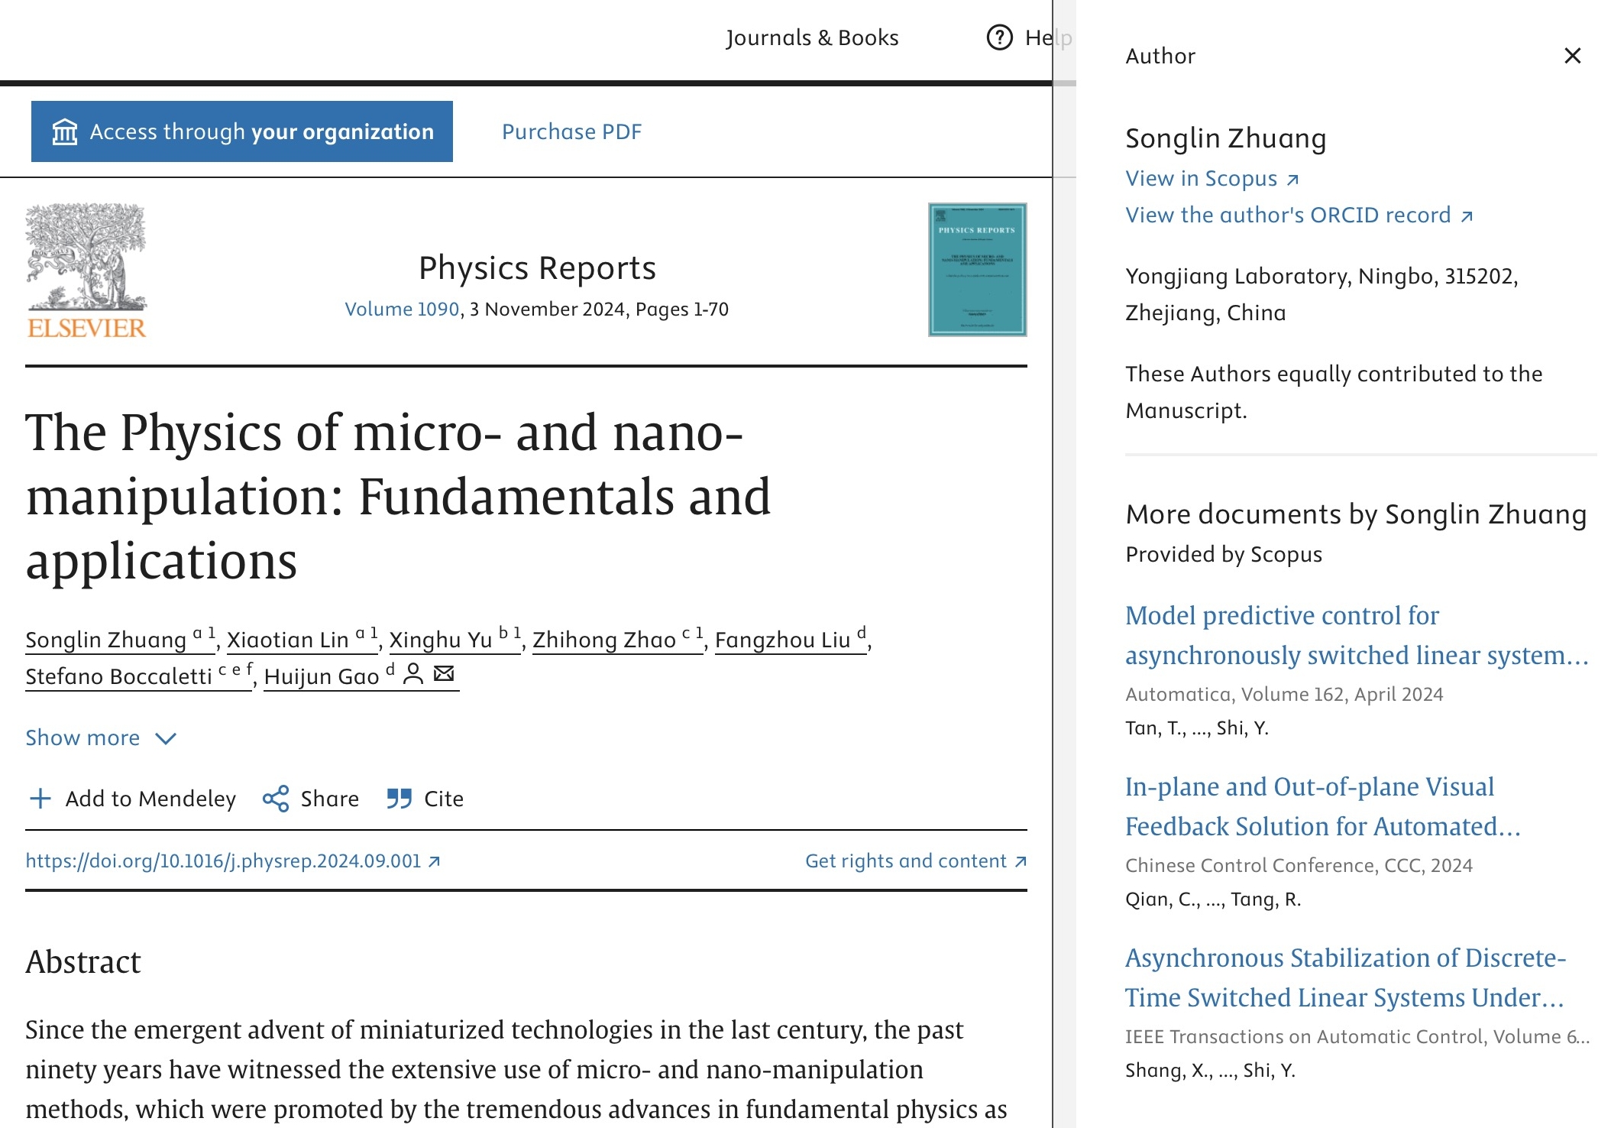The image size is (1611, 1128).
Task: Click 'More documents by Songlin Zhuang' heading
Action: click(x=1356, y=514)
